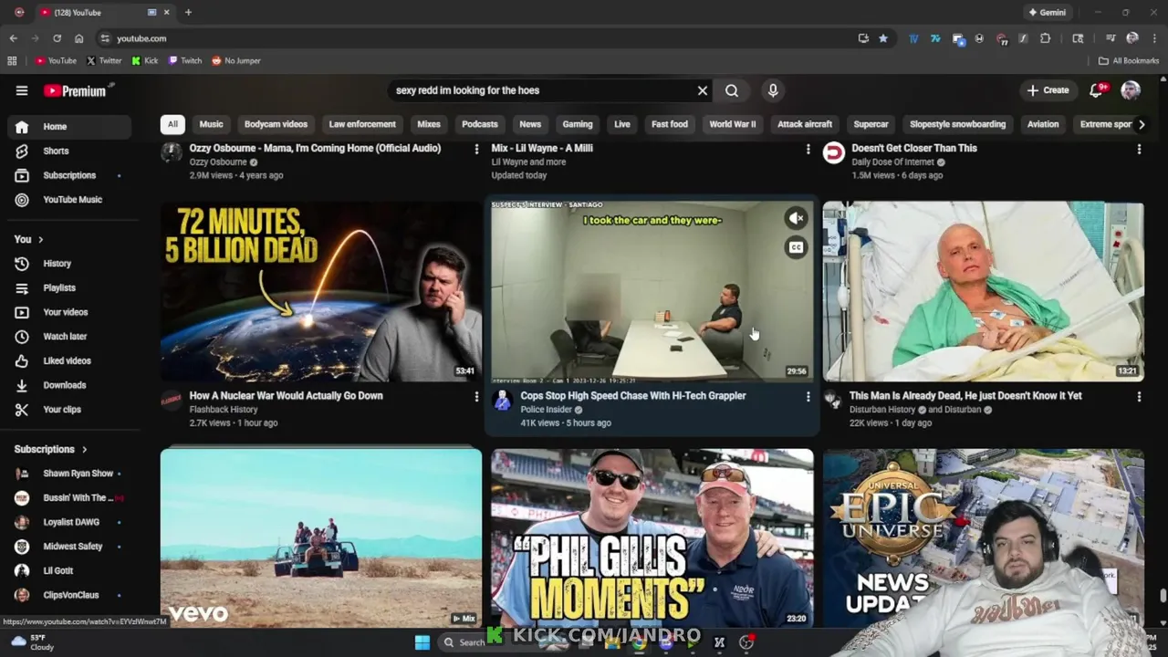Open the Daily Dose Of Internet channel
1168x657 pixels.
click(892, 162)
